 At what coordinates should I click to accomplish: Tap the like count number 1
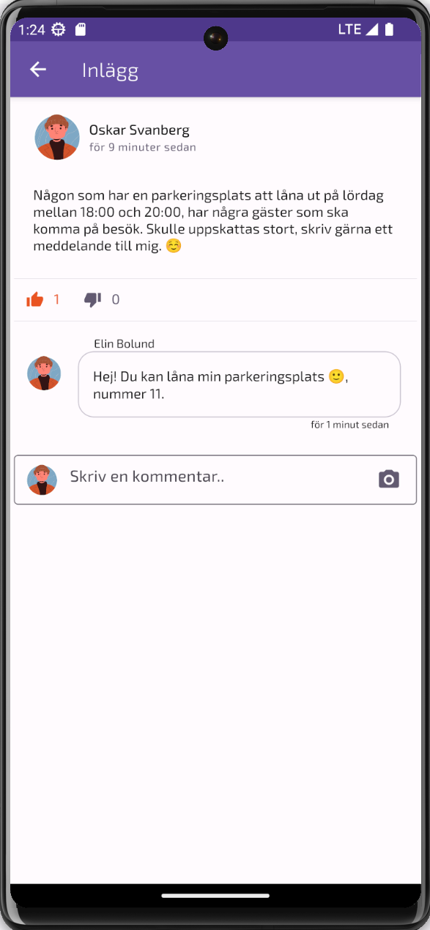[x=56, y=300]
